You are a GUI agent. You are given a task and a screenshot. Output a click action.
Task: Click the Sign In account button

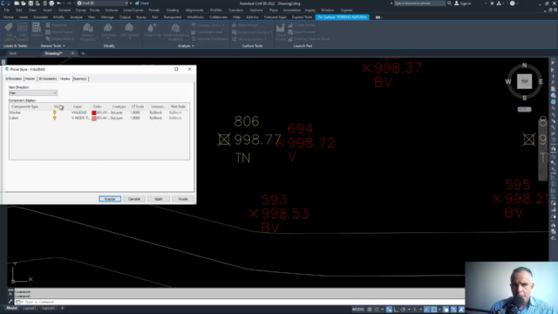pyautogui.click(x=463, y=3)
